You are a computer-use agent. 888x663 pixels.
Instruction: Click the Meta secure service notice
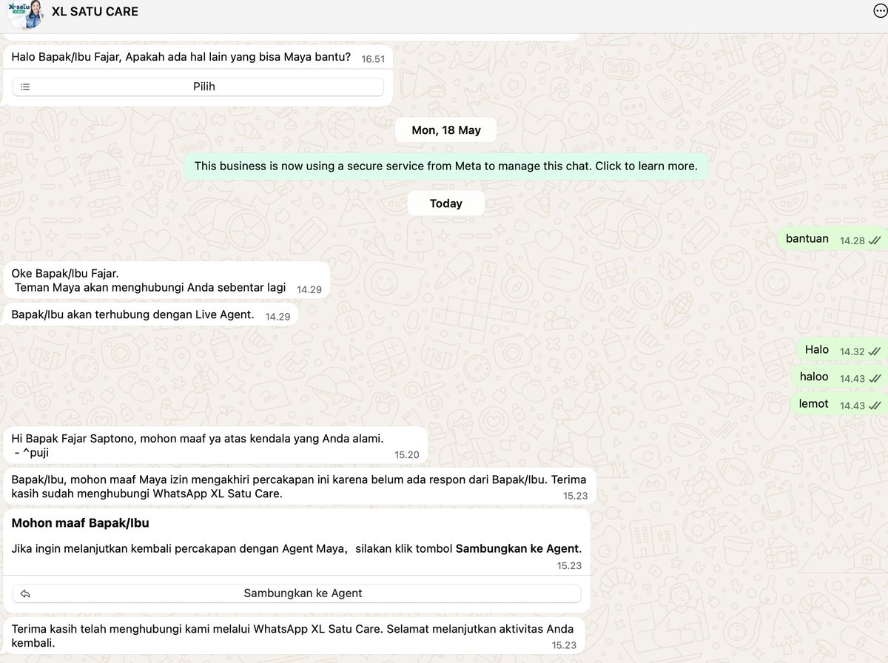point(446,166)
